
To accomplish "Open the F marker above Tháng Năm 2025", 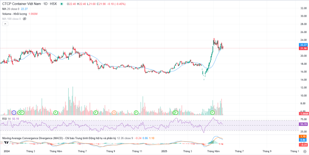I will [212, 113].
